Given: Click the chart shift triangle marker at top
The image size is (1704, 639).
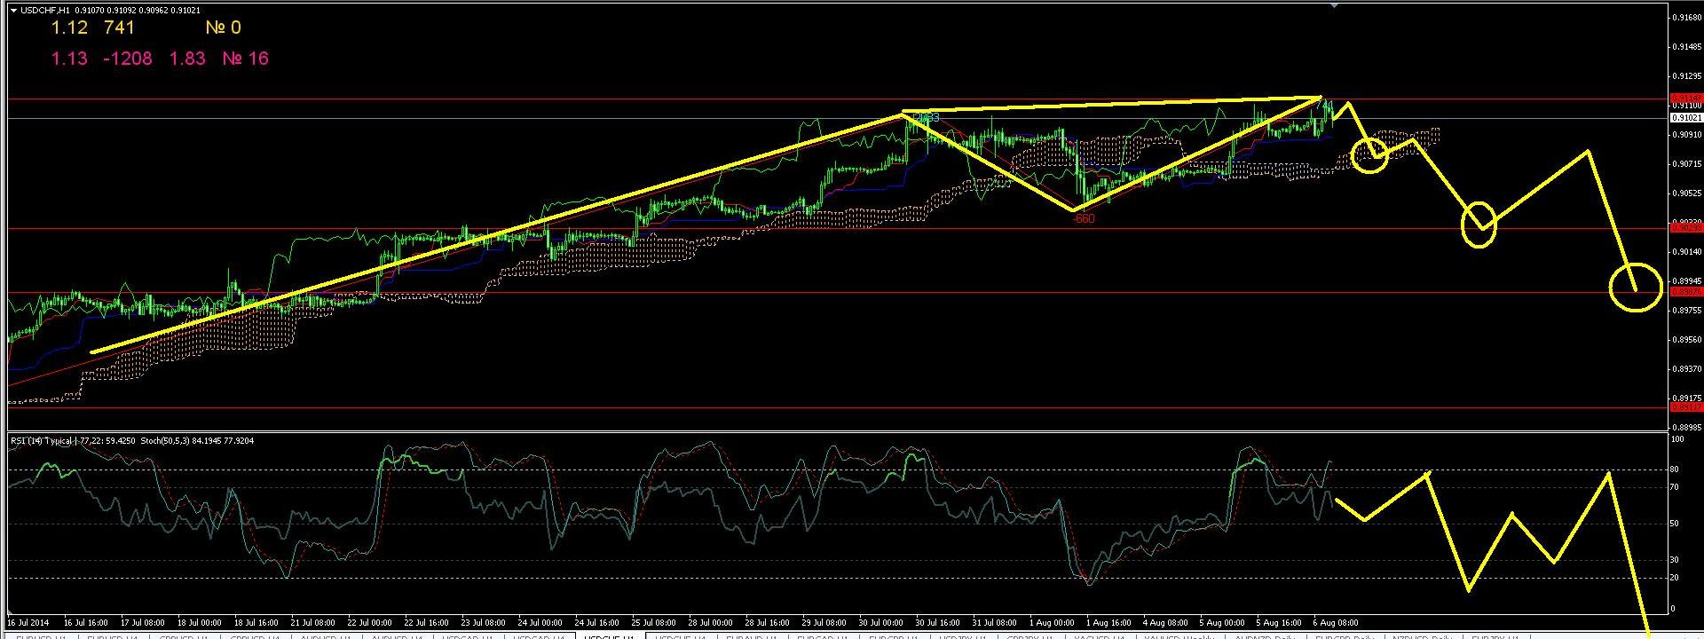Looking at the screenshot, I should (x=1333, y=5).
